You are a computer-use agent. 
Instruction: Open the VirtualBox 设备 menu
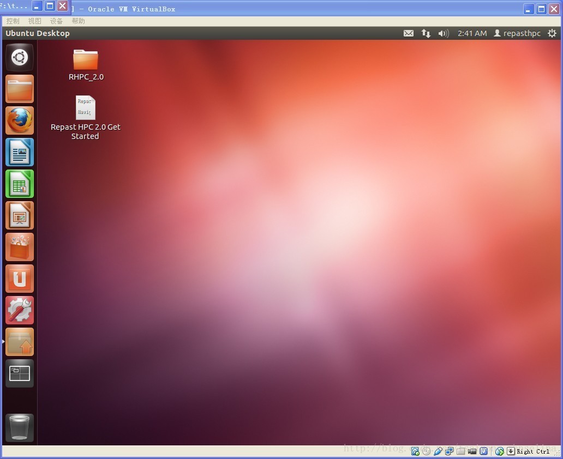[56, 21]
